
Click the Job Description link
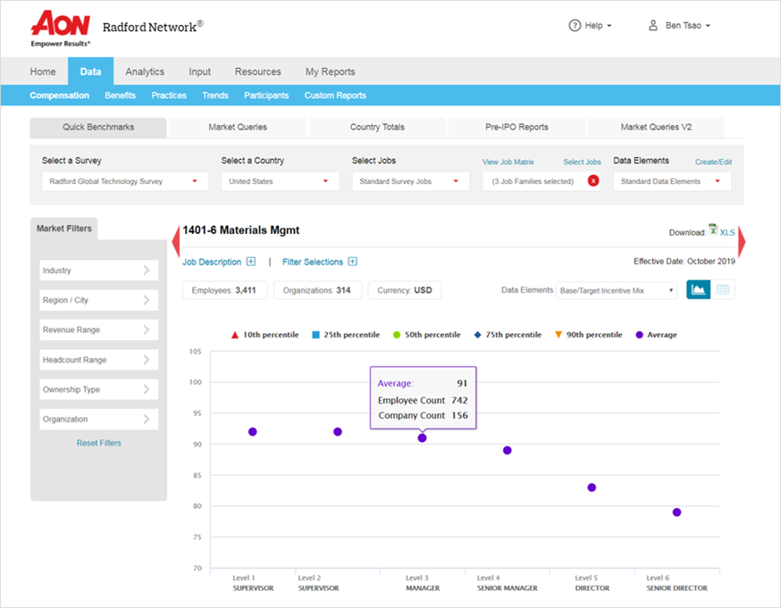tap(212, 262)
